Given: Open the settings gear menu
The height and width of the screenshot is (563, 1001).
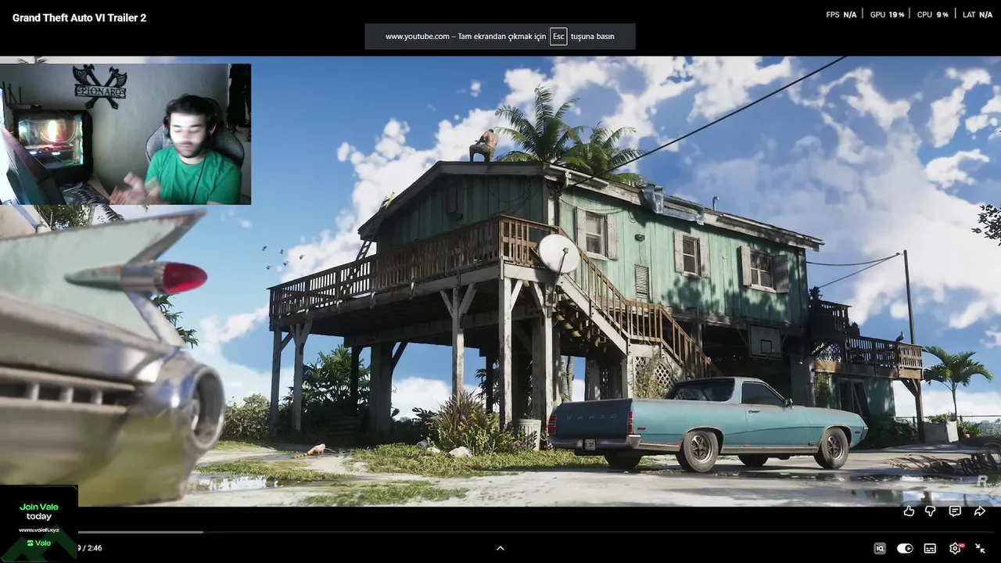Looking at the screenshot, I should click(x=955, y=548).
